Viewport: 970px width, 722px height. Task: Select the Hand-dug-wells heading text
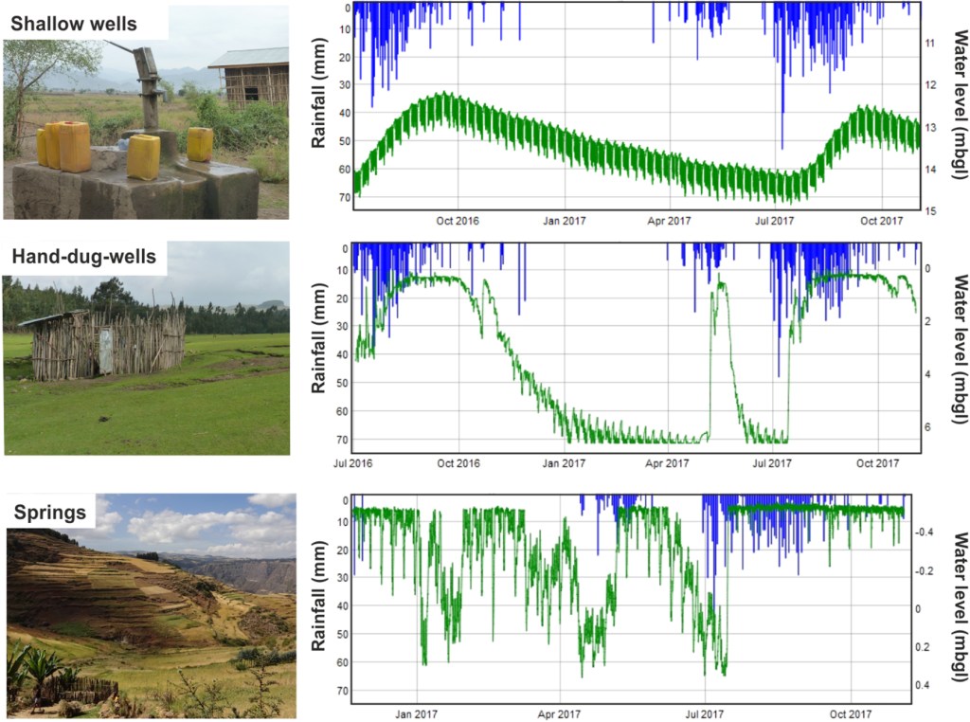85,256
